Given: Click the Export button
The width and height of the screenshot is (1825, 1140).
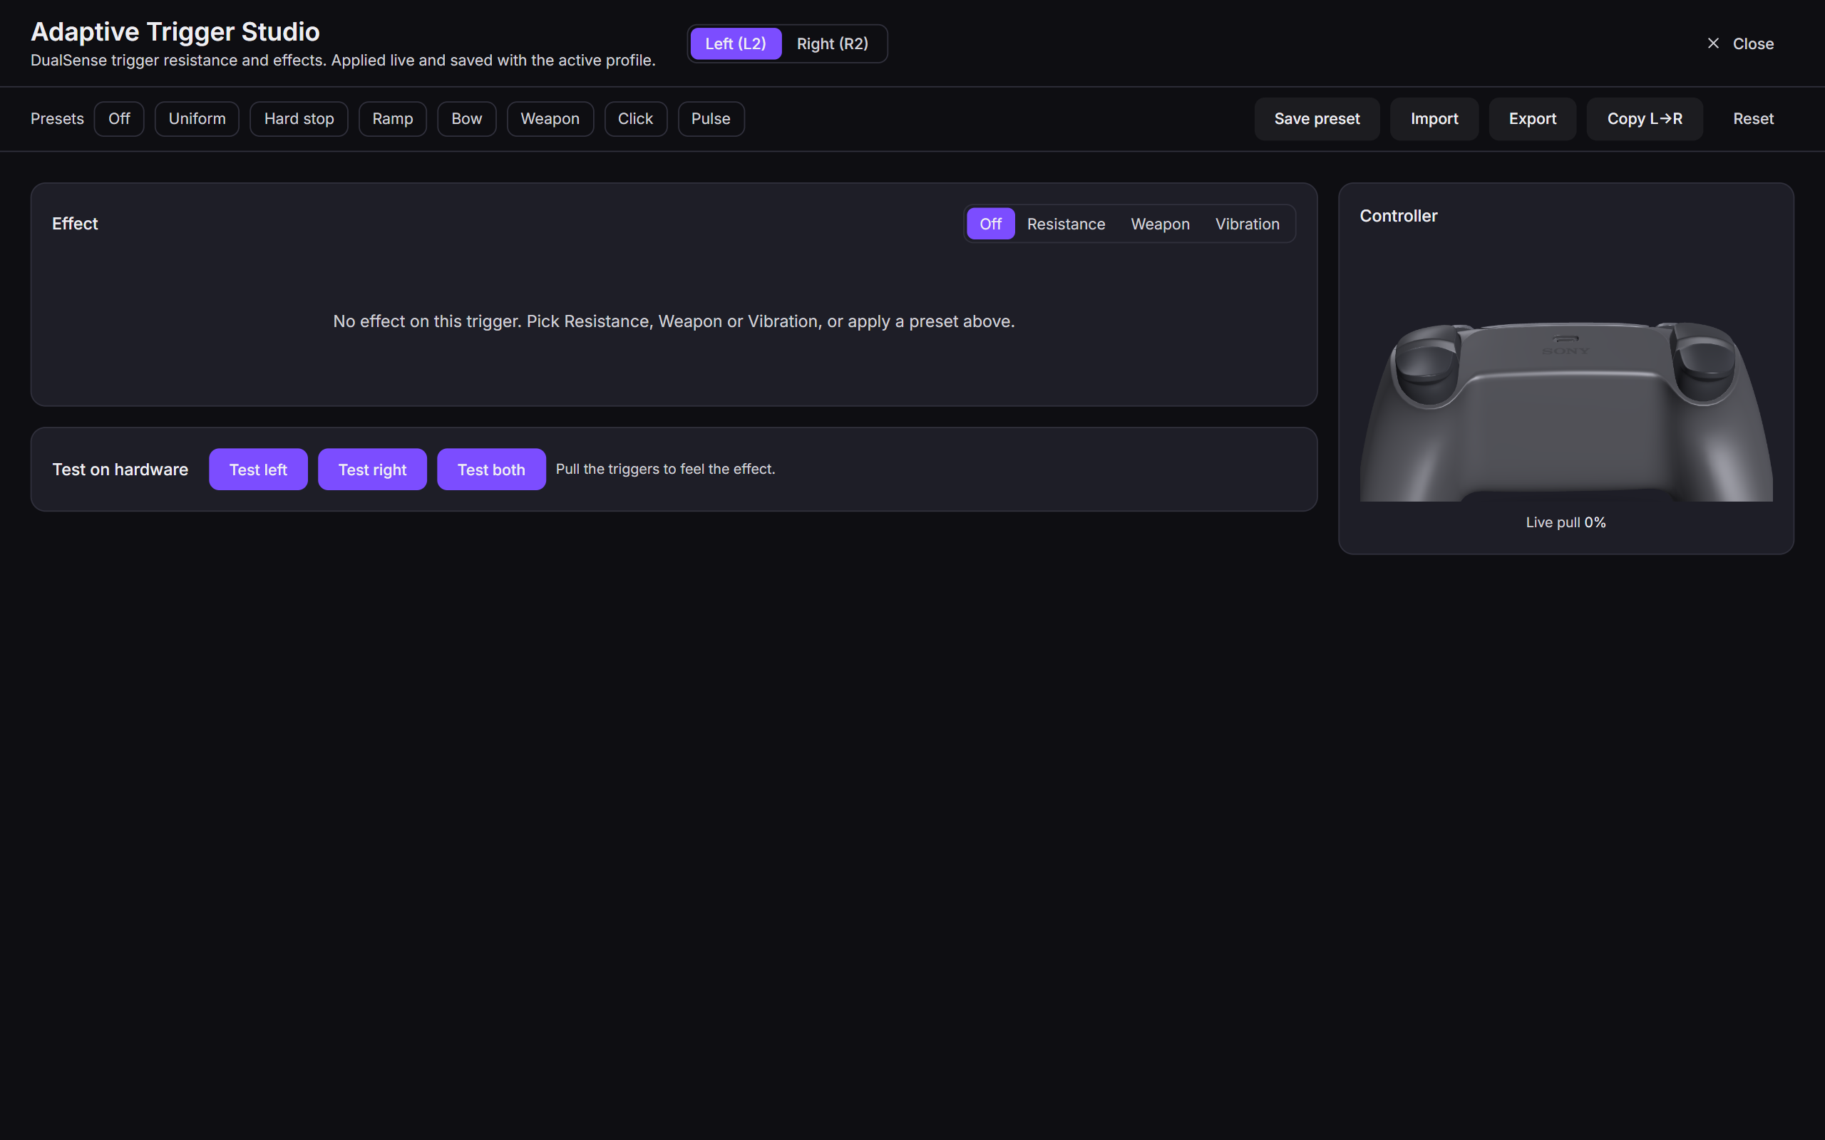Looking at the screenshot, I should (1533, 119).
